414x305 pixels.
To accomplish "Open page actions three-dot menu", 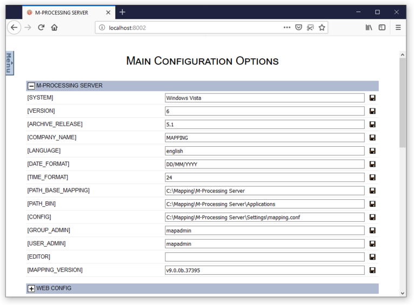I will tap(287, 28).
